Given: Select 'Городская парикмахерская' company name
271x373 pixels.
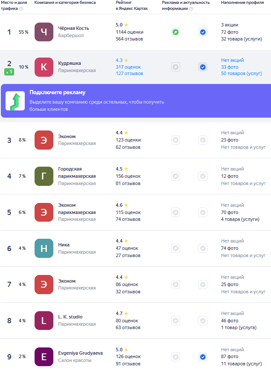Looking at the screenshot, I should pyautogui.click(x=77, y=173).
